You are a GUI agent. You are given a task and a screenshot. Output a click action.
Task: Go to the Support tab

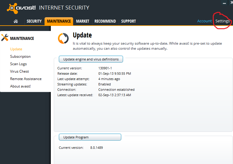tap(128, 21)
